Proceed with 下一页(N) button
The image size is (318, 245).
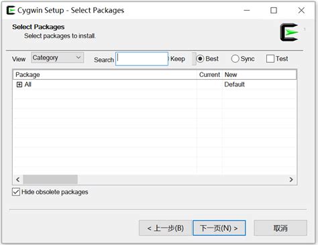click(x=219, y=228)
